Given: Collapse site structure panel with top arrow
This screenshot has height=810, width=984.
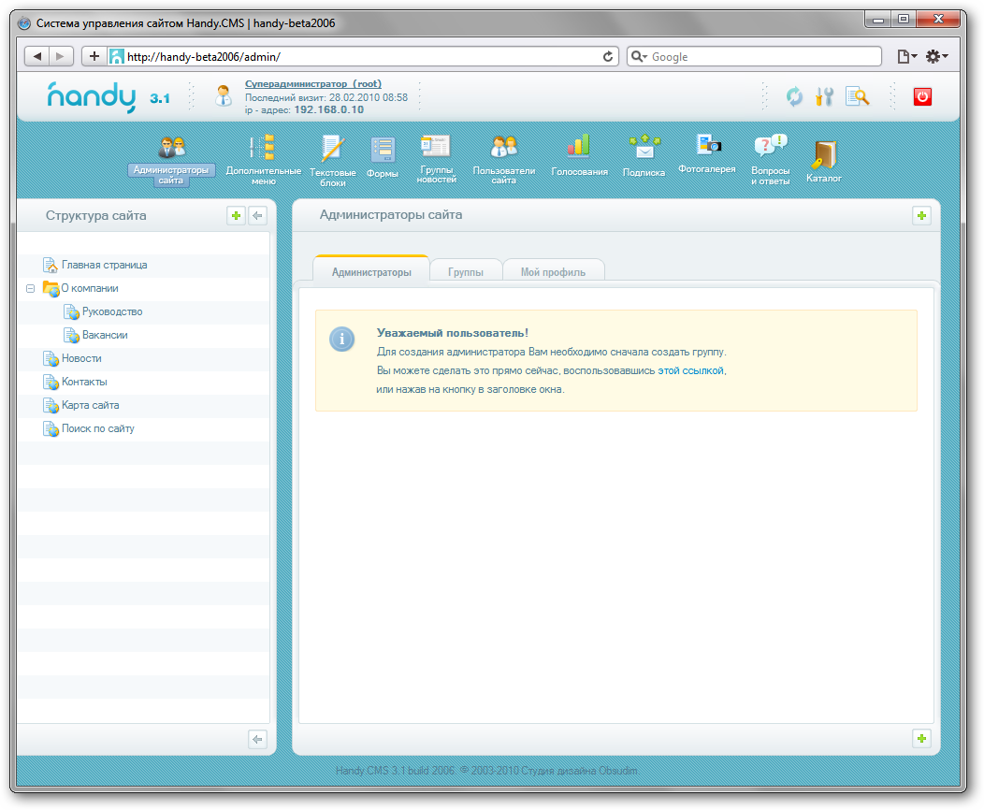Looking at the screenshot, I should click(x=257, y=216).
